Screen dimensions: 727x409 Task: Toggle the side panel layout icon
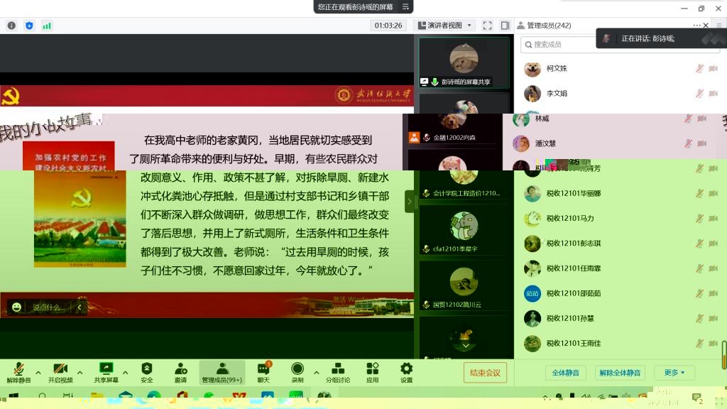(505, 26)
